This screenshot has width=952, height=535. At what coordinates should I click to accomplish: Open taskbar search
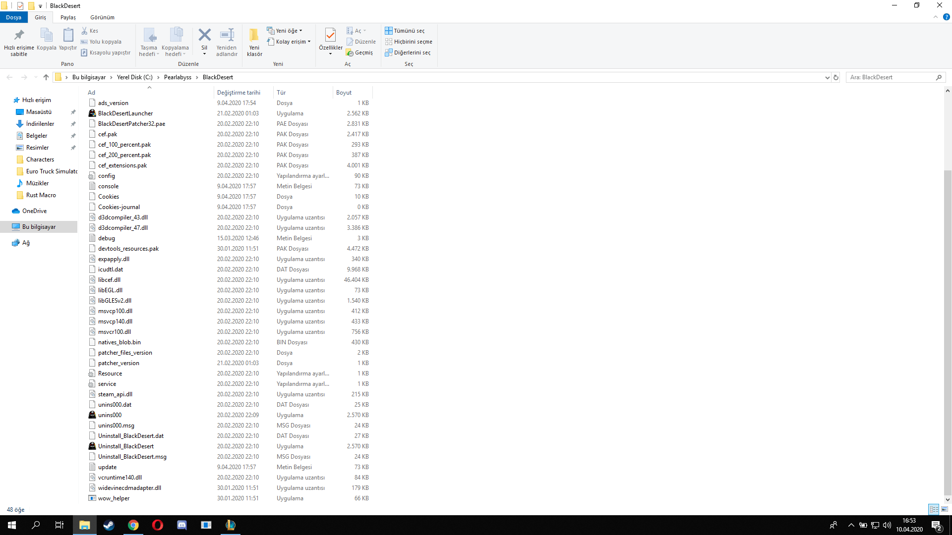pyautogui.click(x=36, y=525)
